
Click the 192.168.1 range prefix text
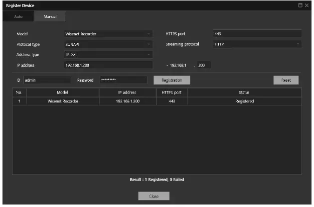pos(178,65)
